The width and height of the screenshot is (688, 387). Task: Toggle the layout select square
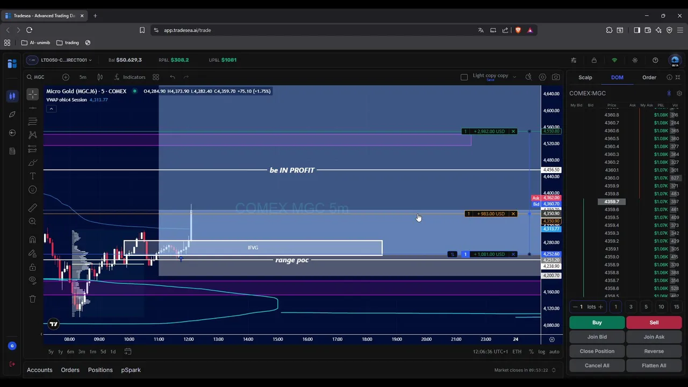tap(464, 77)
